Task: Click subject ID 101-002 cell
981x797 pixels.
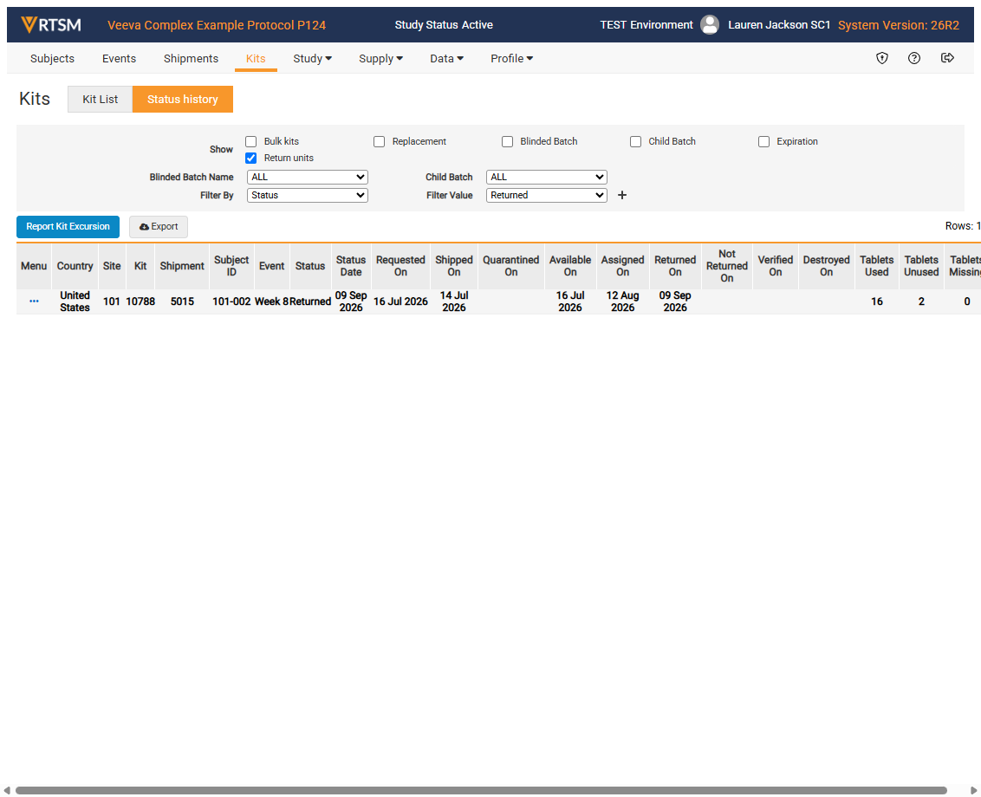Action: [231, 301]
